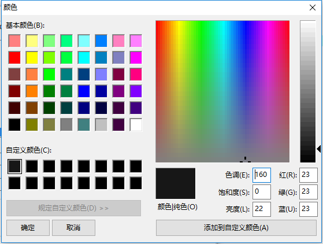Click the crosshair marker in the spectrum

tap(245, 160)
